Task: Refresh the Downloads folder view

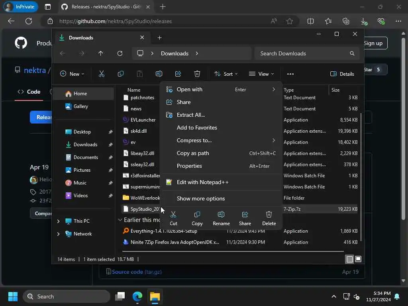Action: 120,53
